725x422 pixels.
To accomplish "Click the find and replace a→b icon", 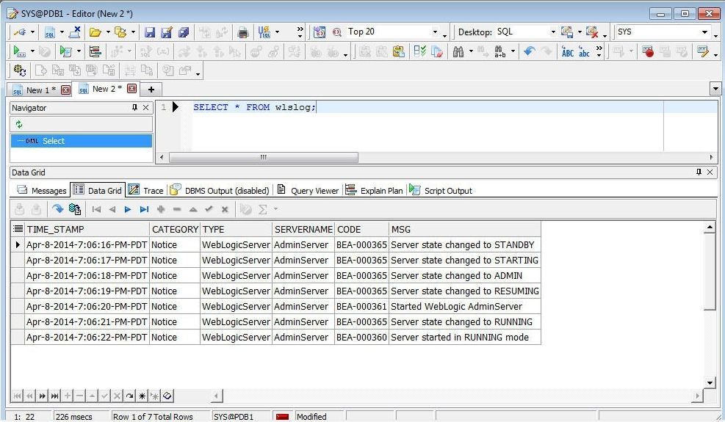I will click(499, 52).
